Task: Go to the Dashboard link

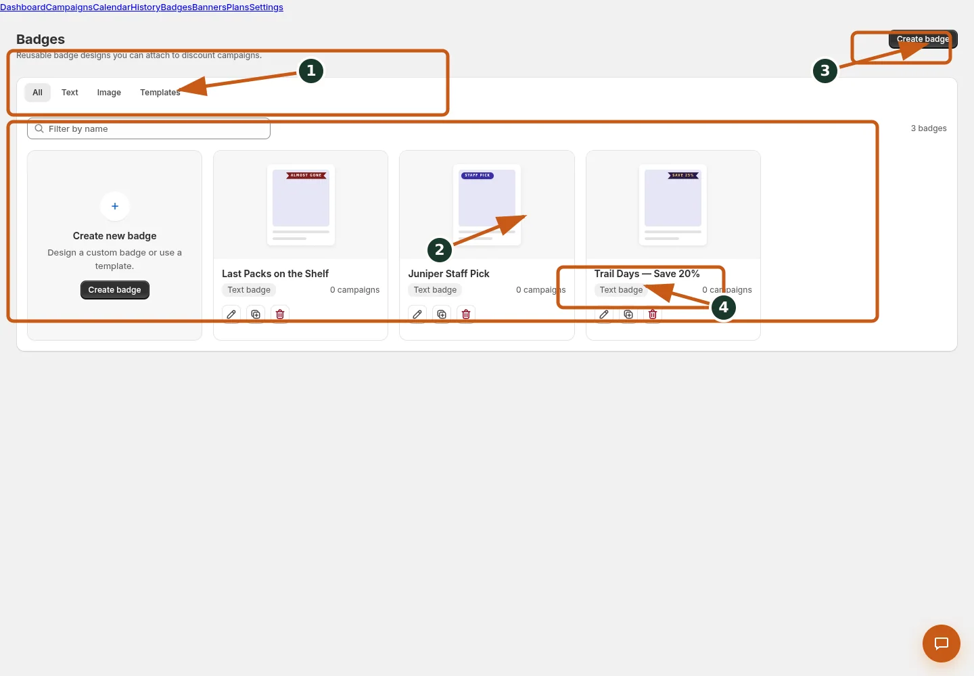Action: pos(23,7)
